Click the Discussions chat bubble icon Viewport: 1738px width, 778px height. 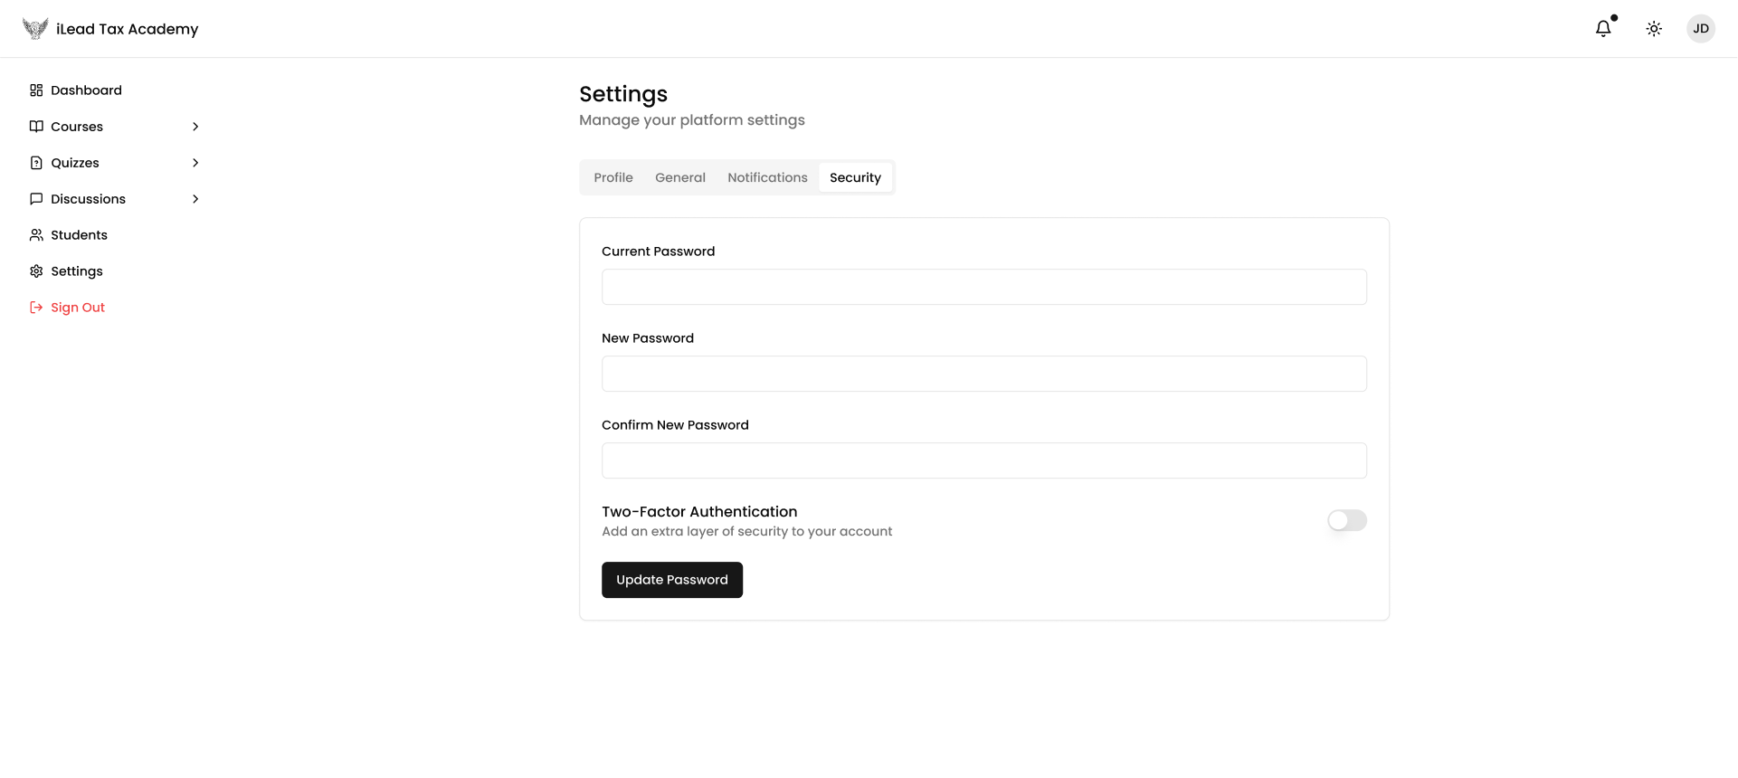[36, 199]
